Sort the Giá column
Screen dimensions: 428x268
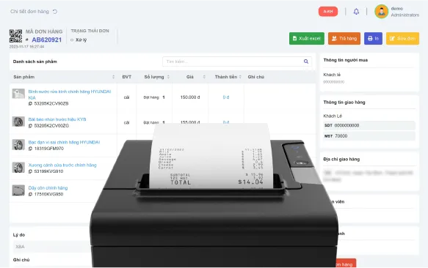(x=204, y=77)
